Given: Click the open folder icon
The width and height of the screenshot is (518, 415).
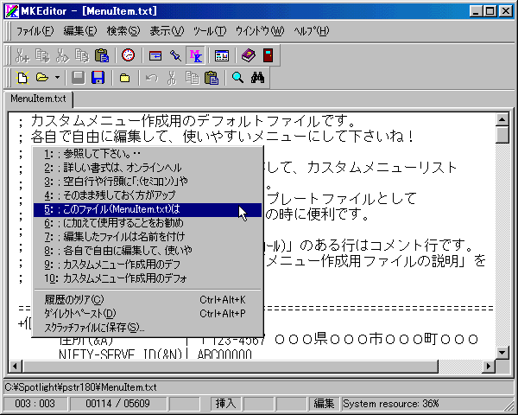Looking at the screenshot, I should pos(42,78).
